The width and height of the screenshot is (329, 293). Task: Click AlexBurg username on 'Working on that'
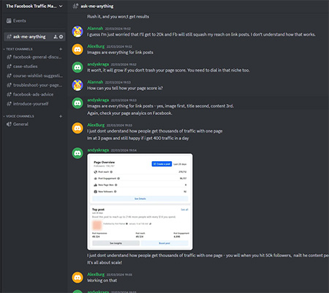(x=96, y=275)
